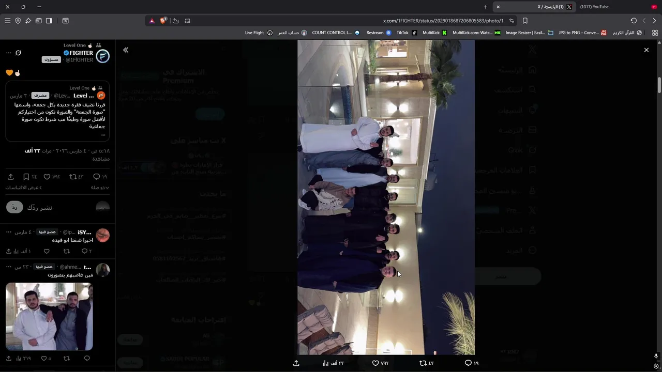Image resolution: width=662 pixels, height=372 pixels.
Task: Reload the current page
Action: (x=634, y=21)
